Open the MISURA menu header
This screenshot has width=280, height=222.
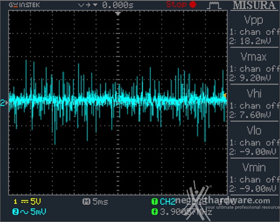tap(254, 5)
